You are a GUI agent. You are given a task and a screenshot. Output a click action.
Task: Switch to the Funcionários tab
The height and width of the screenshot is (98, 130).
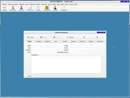[100, 41]
